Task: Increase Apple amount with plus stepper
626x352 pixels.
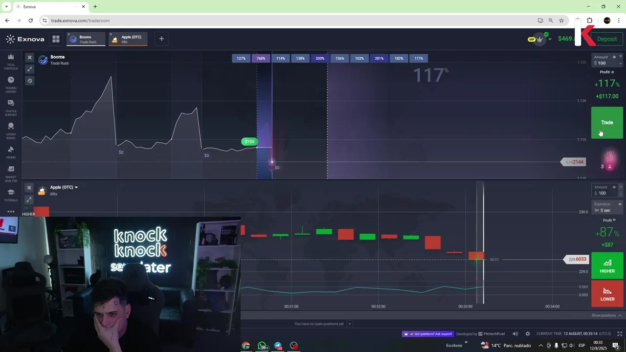Action: click(x=621, y=187)
